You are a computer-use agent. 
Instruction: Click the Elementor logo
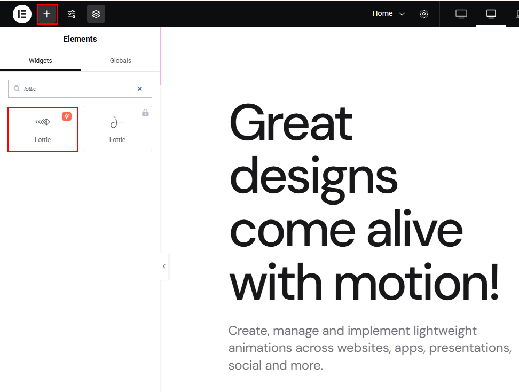(22, 14)
